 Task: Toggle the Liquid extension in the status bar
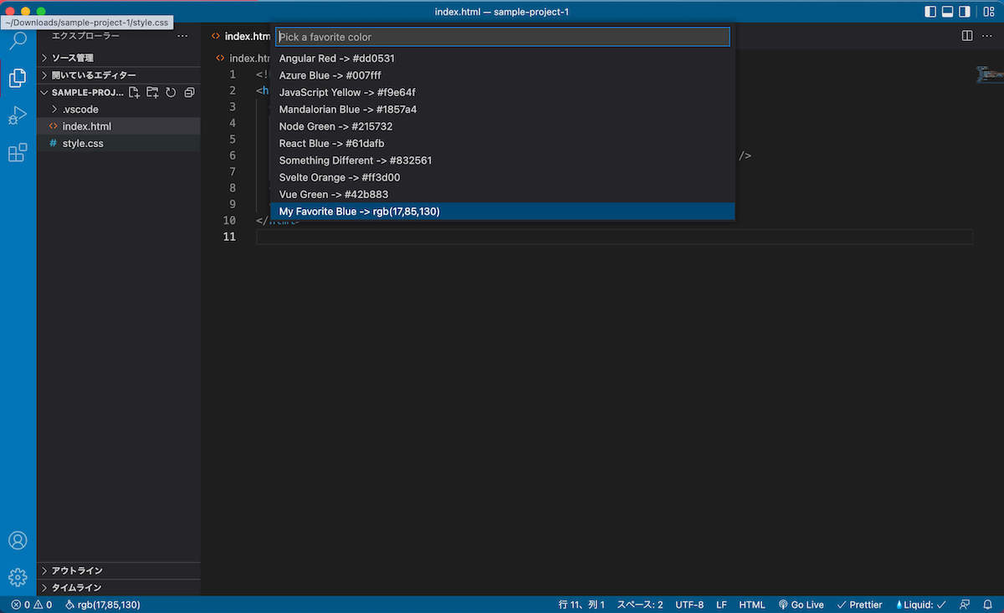point(919,604)
